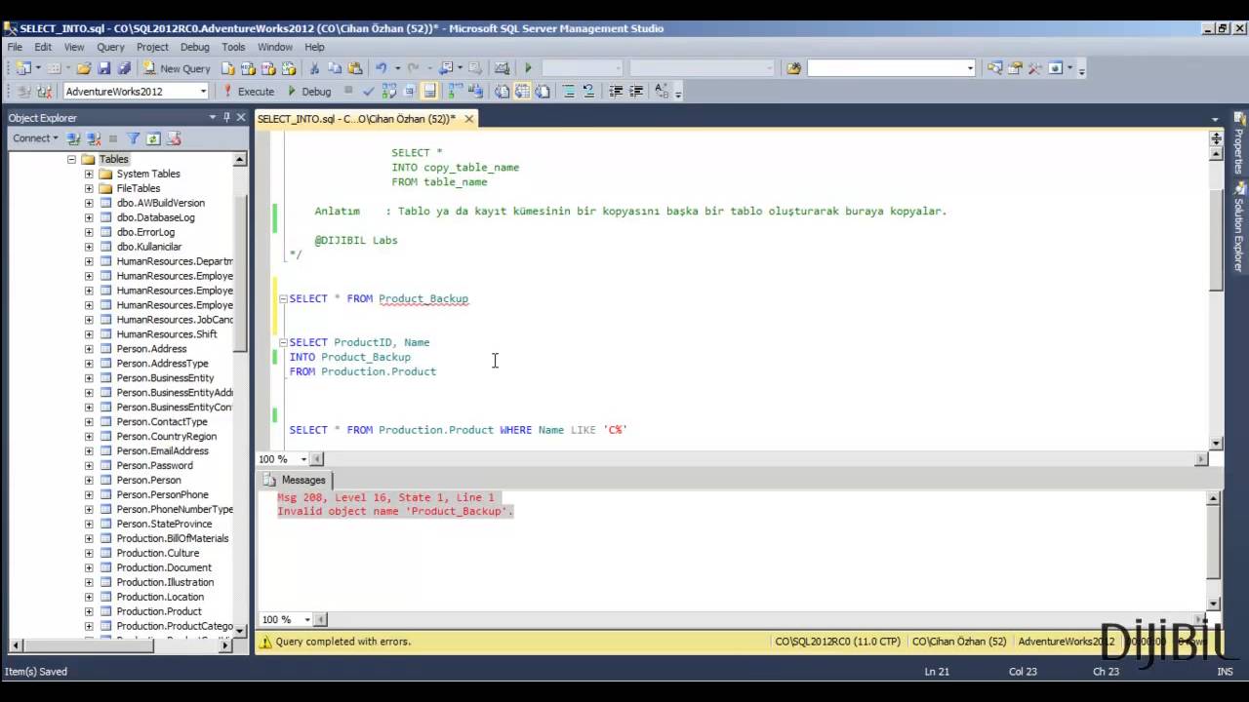Click the Copy icon in the toolbar

[335, 68]
